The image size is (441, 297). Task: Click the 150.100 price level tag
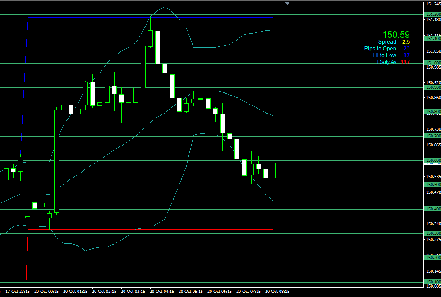pyautogui.click(x=432, y=282)
